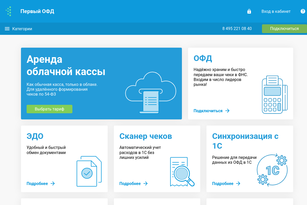Open Вход в кабинет login link
This screenshot has height=205, width=307.
(x=276, y=11)
